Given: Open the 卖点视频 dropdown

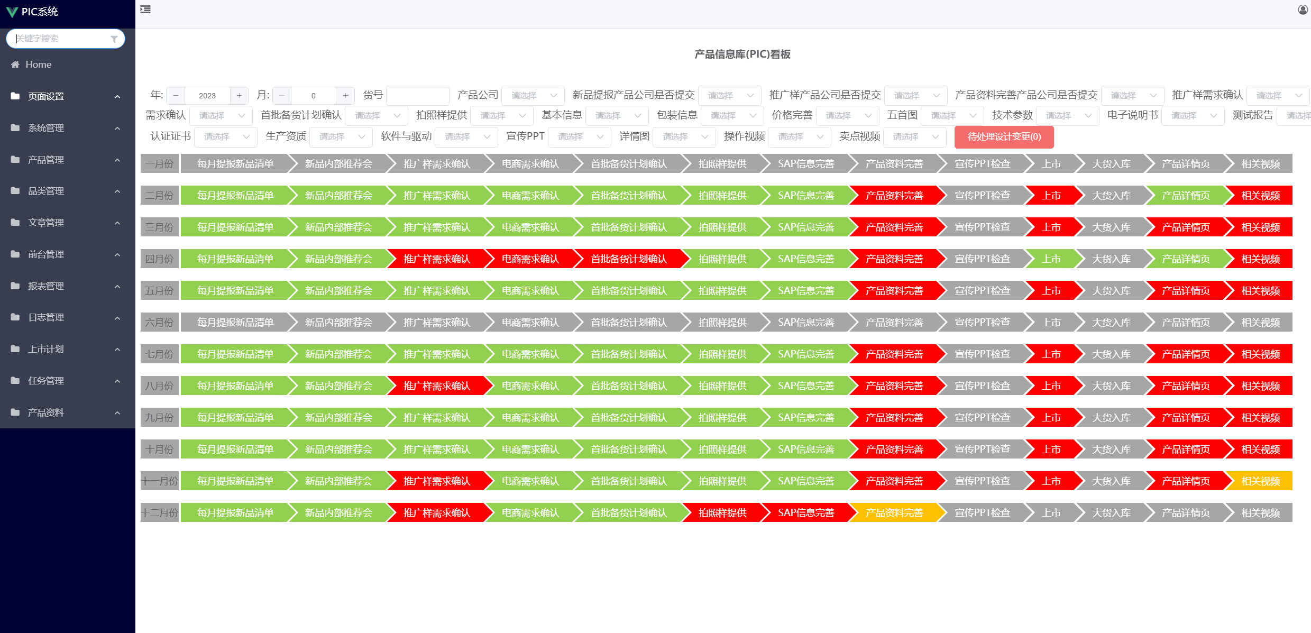Looking at the screenshot, I should click(x=915, y=137).
